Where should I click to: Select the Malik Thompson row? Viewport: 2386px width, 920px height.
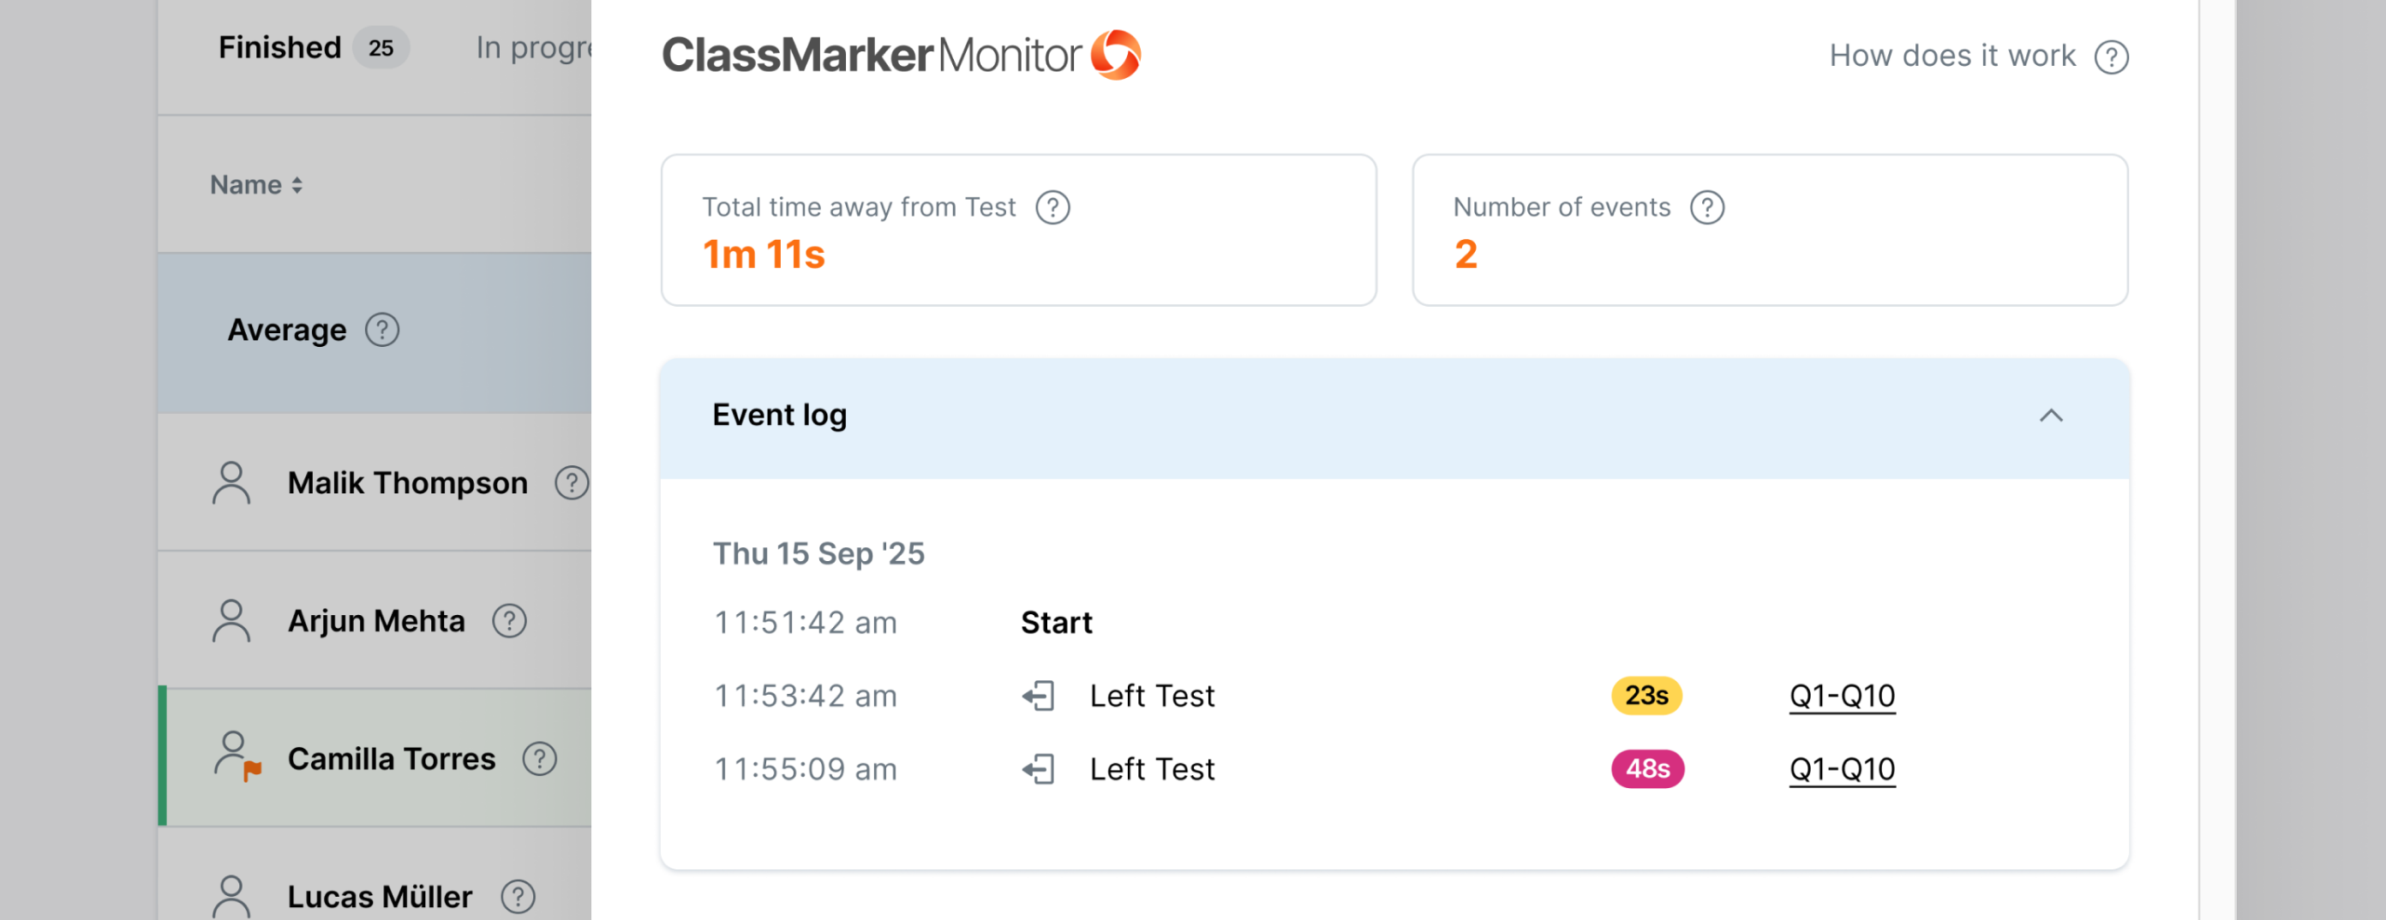(x=375, y=482)
